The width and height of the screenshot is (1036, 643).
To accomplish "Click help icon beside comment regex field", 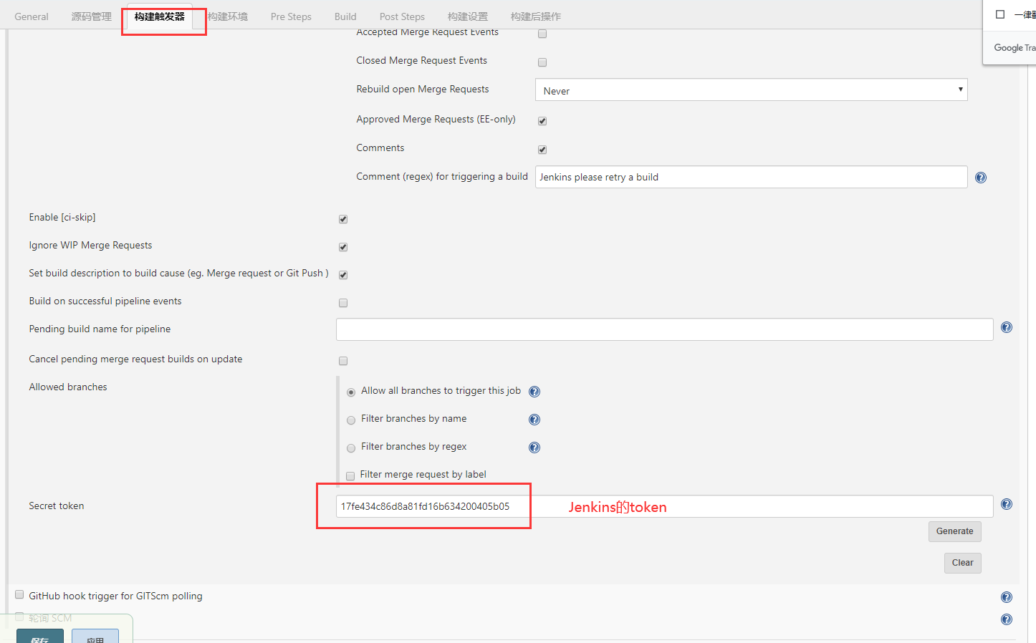I will (x=981, y=178).
